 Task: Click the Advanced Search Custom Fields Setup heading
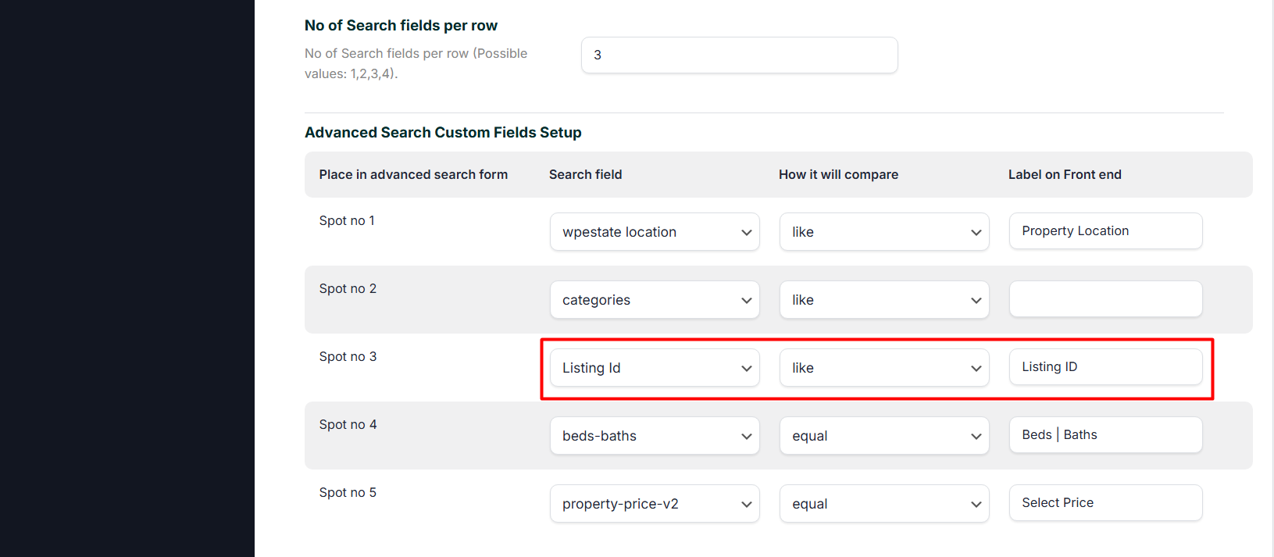click(x=443, y=133)
